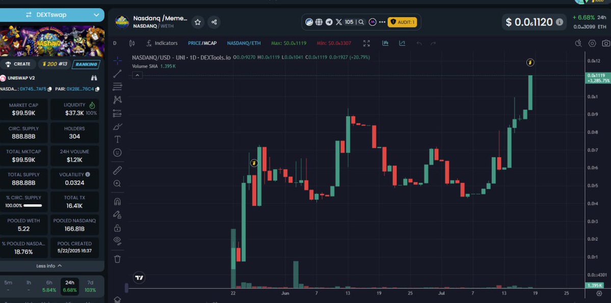Select the 6h timeframe tab
Screen dimensions: 611x303
point(49,286)
